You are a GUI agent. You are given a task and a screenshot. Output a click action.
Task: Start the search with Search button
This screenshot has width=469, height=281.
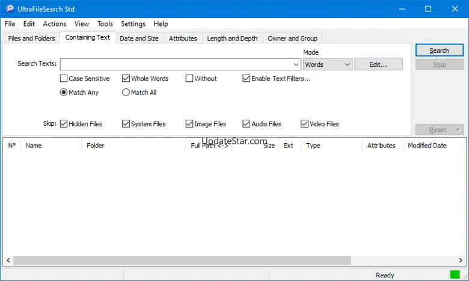[x=439, y=51]
